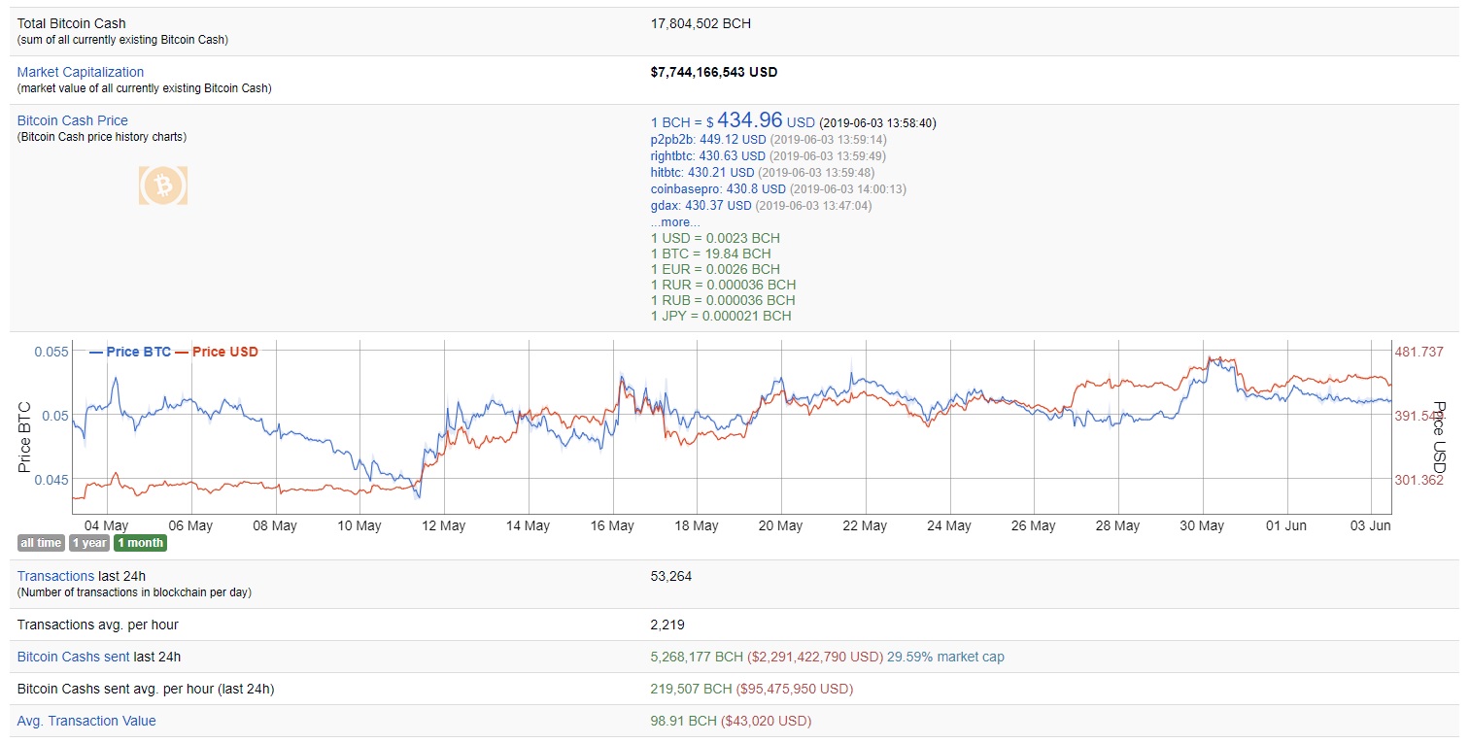Click the '1 USD = 0.0023 BCH' rate
Image resolution: width=1470 pixels, height=743 pixels.
[x=715, y=238]
